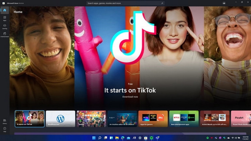Select the PicsArt Photo Studio thumbnail
The width and height of the screenshot is (251, 141).
(x=241, y=119)
